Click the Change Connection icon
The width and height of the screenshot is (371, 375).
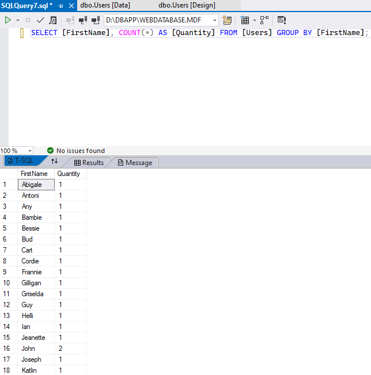[x=96, y=20]
